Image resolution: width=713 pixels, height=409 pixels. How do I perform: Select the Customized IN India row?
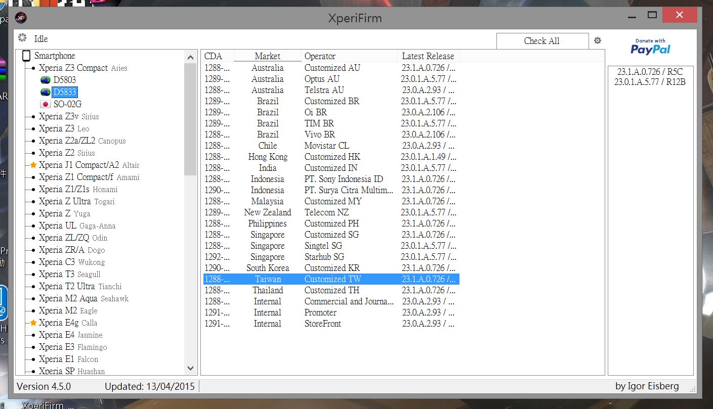pyautogui.click(x=331, y=168)
